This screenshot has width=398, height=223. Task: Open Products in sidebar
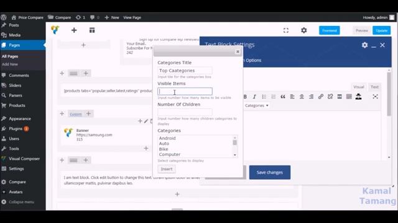click(17, 105)
